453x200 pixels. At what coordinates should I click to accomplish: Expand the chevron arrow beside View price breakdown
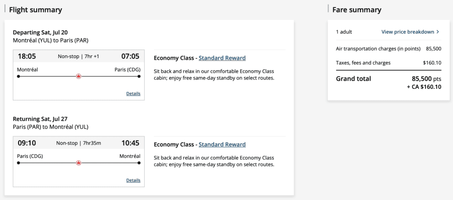click(x=438, y=32)
